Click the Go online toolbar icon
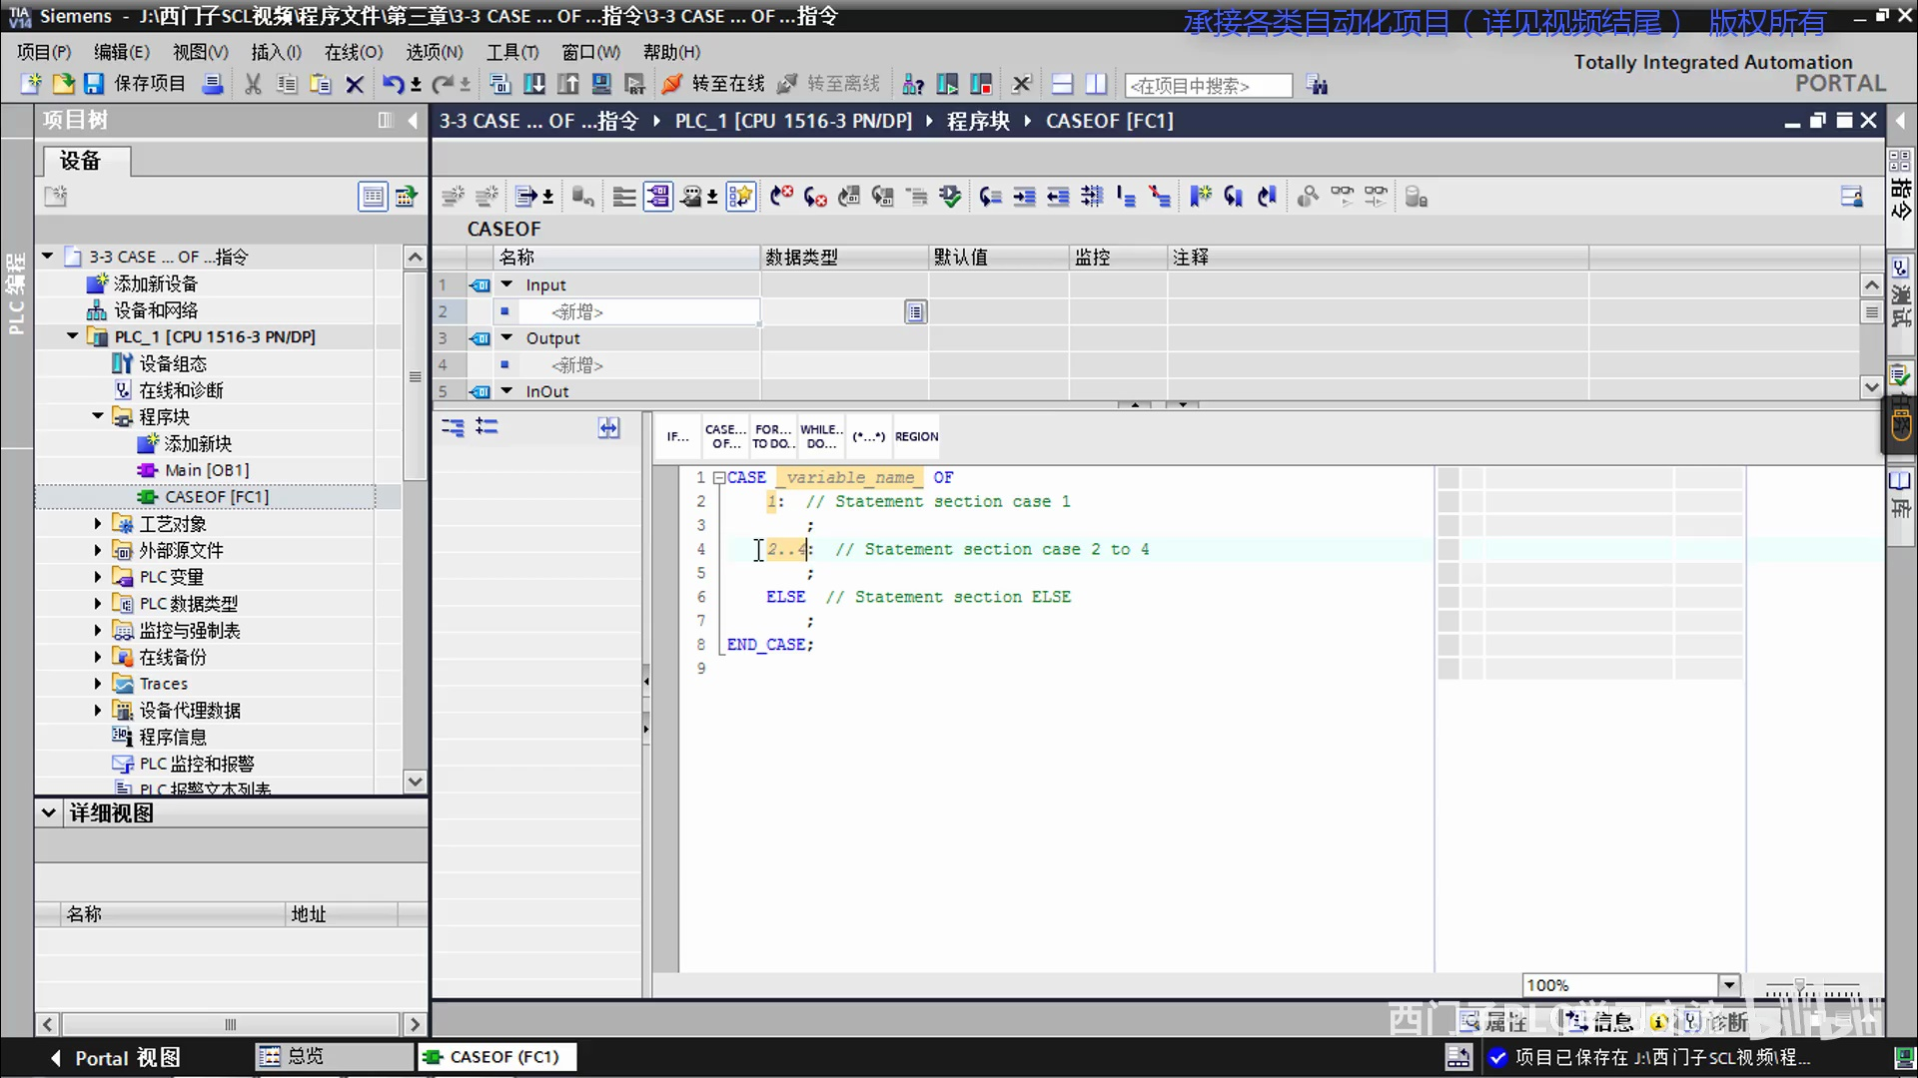 click(x=672, y=85)
